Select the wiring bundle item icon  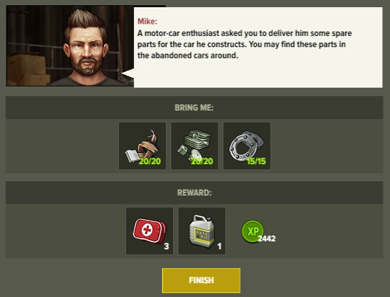click(x=142, y=146)
